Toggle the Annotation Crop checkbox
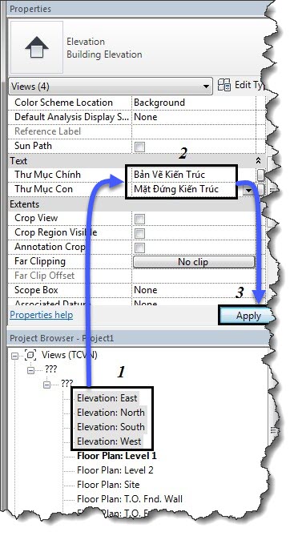This screenshot has width=298, height=540. point(139,248)
